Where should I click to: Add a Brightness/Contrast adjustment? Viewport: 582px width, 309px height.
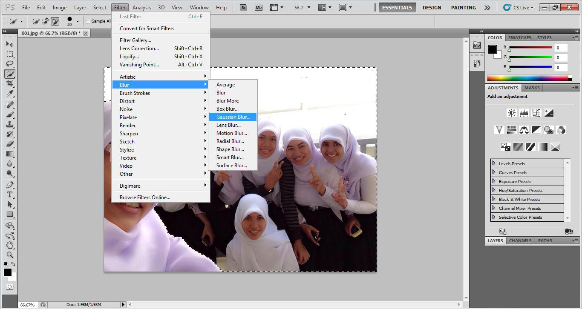click(x=511, y=113)
